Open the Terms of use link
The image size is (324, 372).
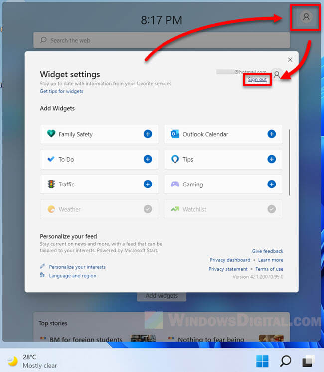[269, 269]
